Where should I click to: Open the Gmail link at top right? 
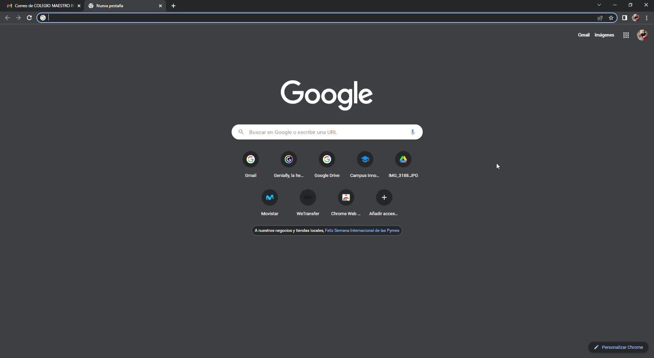coord(583,35)
